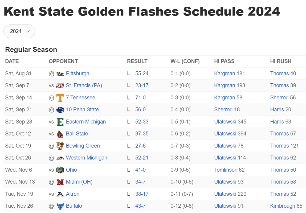Click the Ohio Bobcats logo

point(60,170)
